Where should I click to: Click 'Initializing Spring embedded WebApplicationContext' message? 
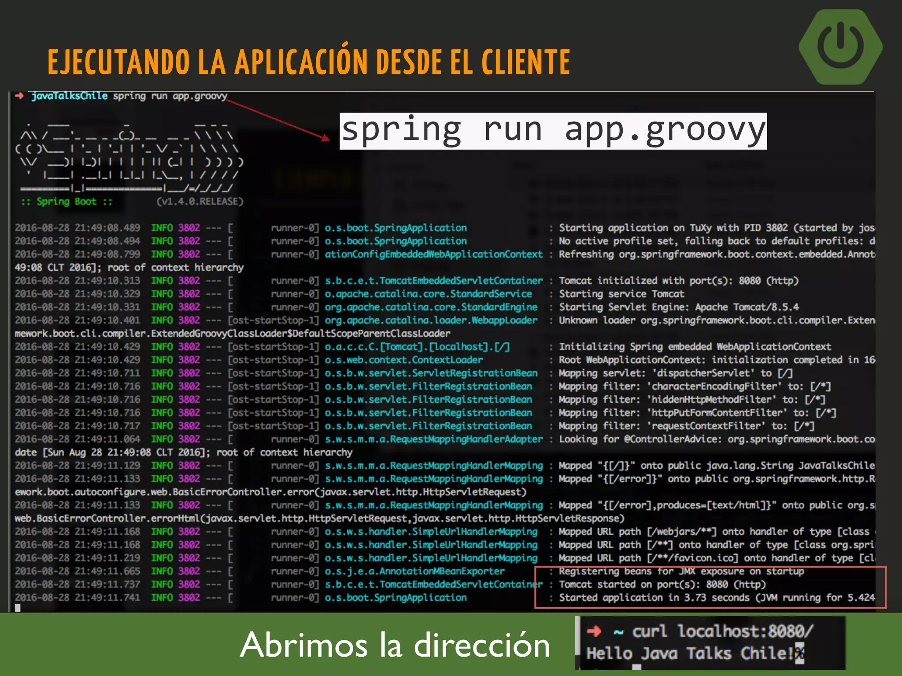(695, 347)
